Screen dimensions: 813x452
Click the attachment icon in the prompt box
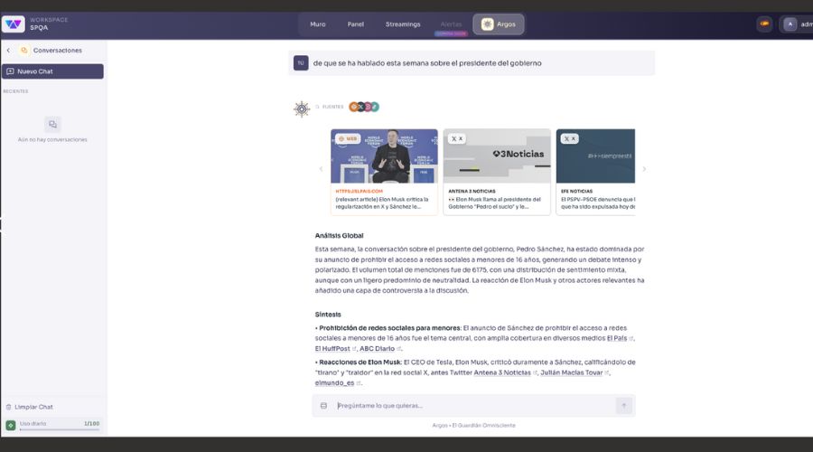323,406
